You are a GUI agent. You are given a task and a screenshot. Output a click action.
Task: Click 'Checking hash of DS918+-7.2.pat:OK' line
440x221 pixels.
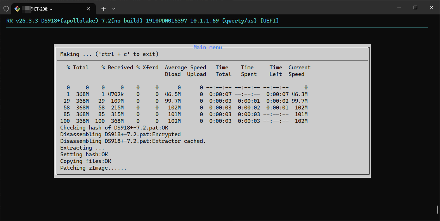(x=114, y=128)
